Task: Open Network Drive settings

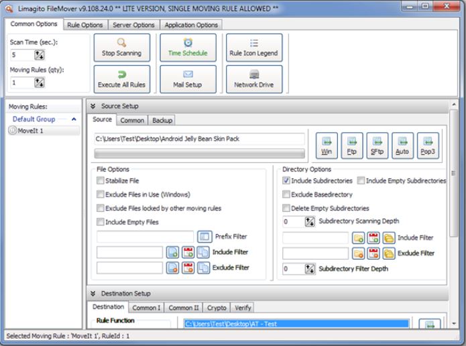Action: [254, 79]
